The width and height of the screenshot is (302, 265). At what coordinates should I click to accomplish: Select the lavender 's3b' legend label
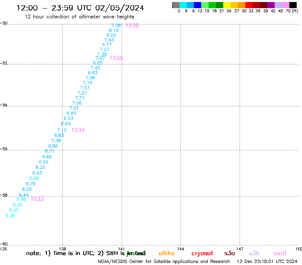coord(254,253)
